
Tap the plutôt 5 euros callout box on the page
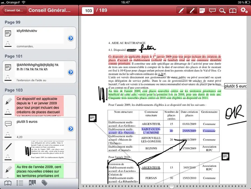pyautogui.click(x=235, y=86)
